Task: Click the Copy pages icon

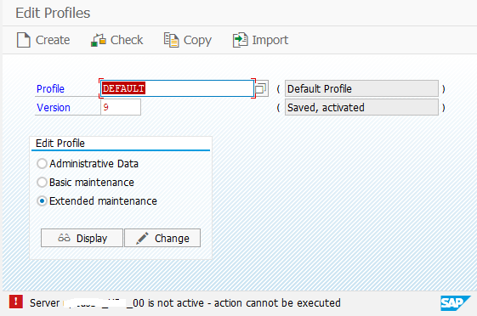Action: click(171, 40)
